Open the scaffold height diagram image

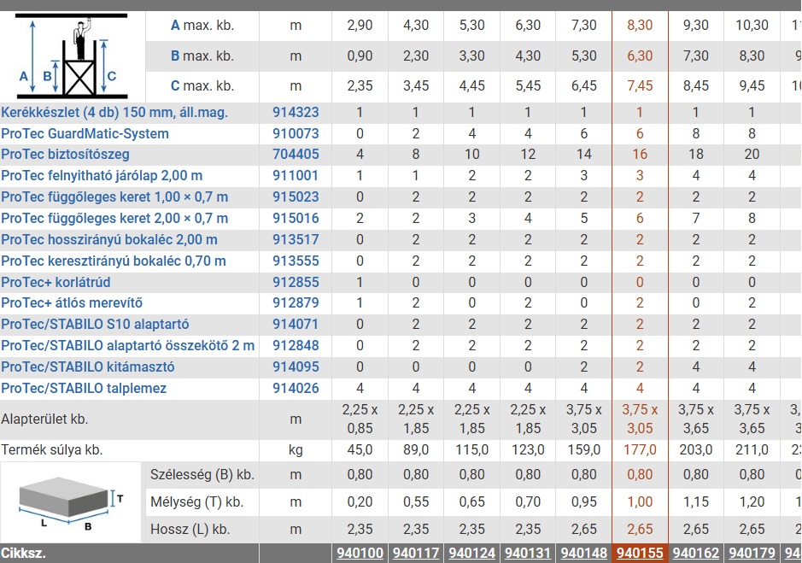pyautogui.click(x=71, y=56)
